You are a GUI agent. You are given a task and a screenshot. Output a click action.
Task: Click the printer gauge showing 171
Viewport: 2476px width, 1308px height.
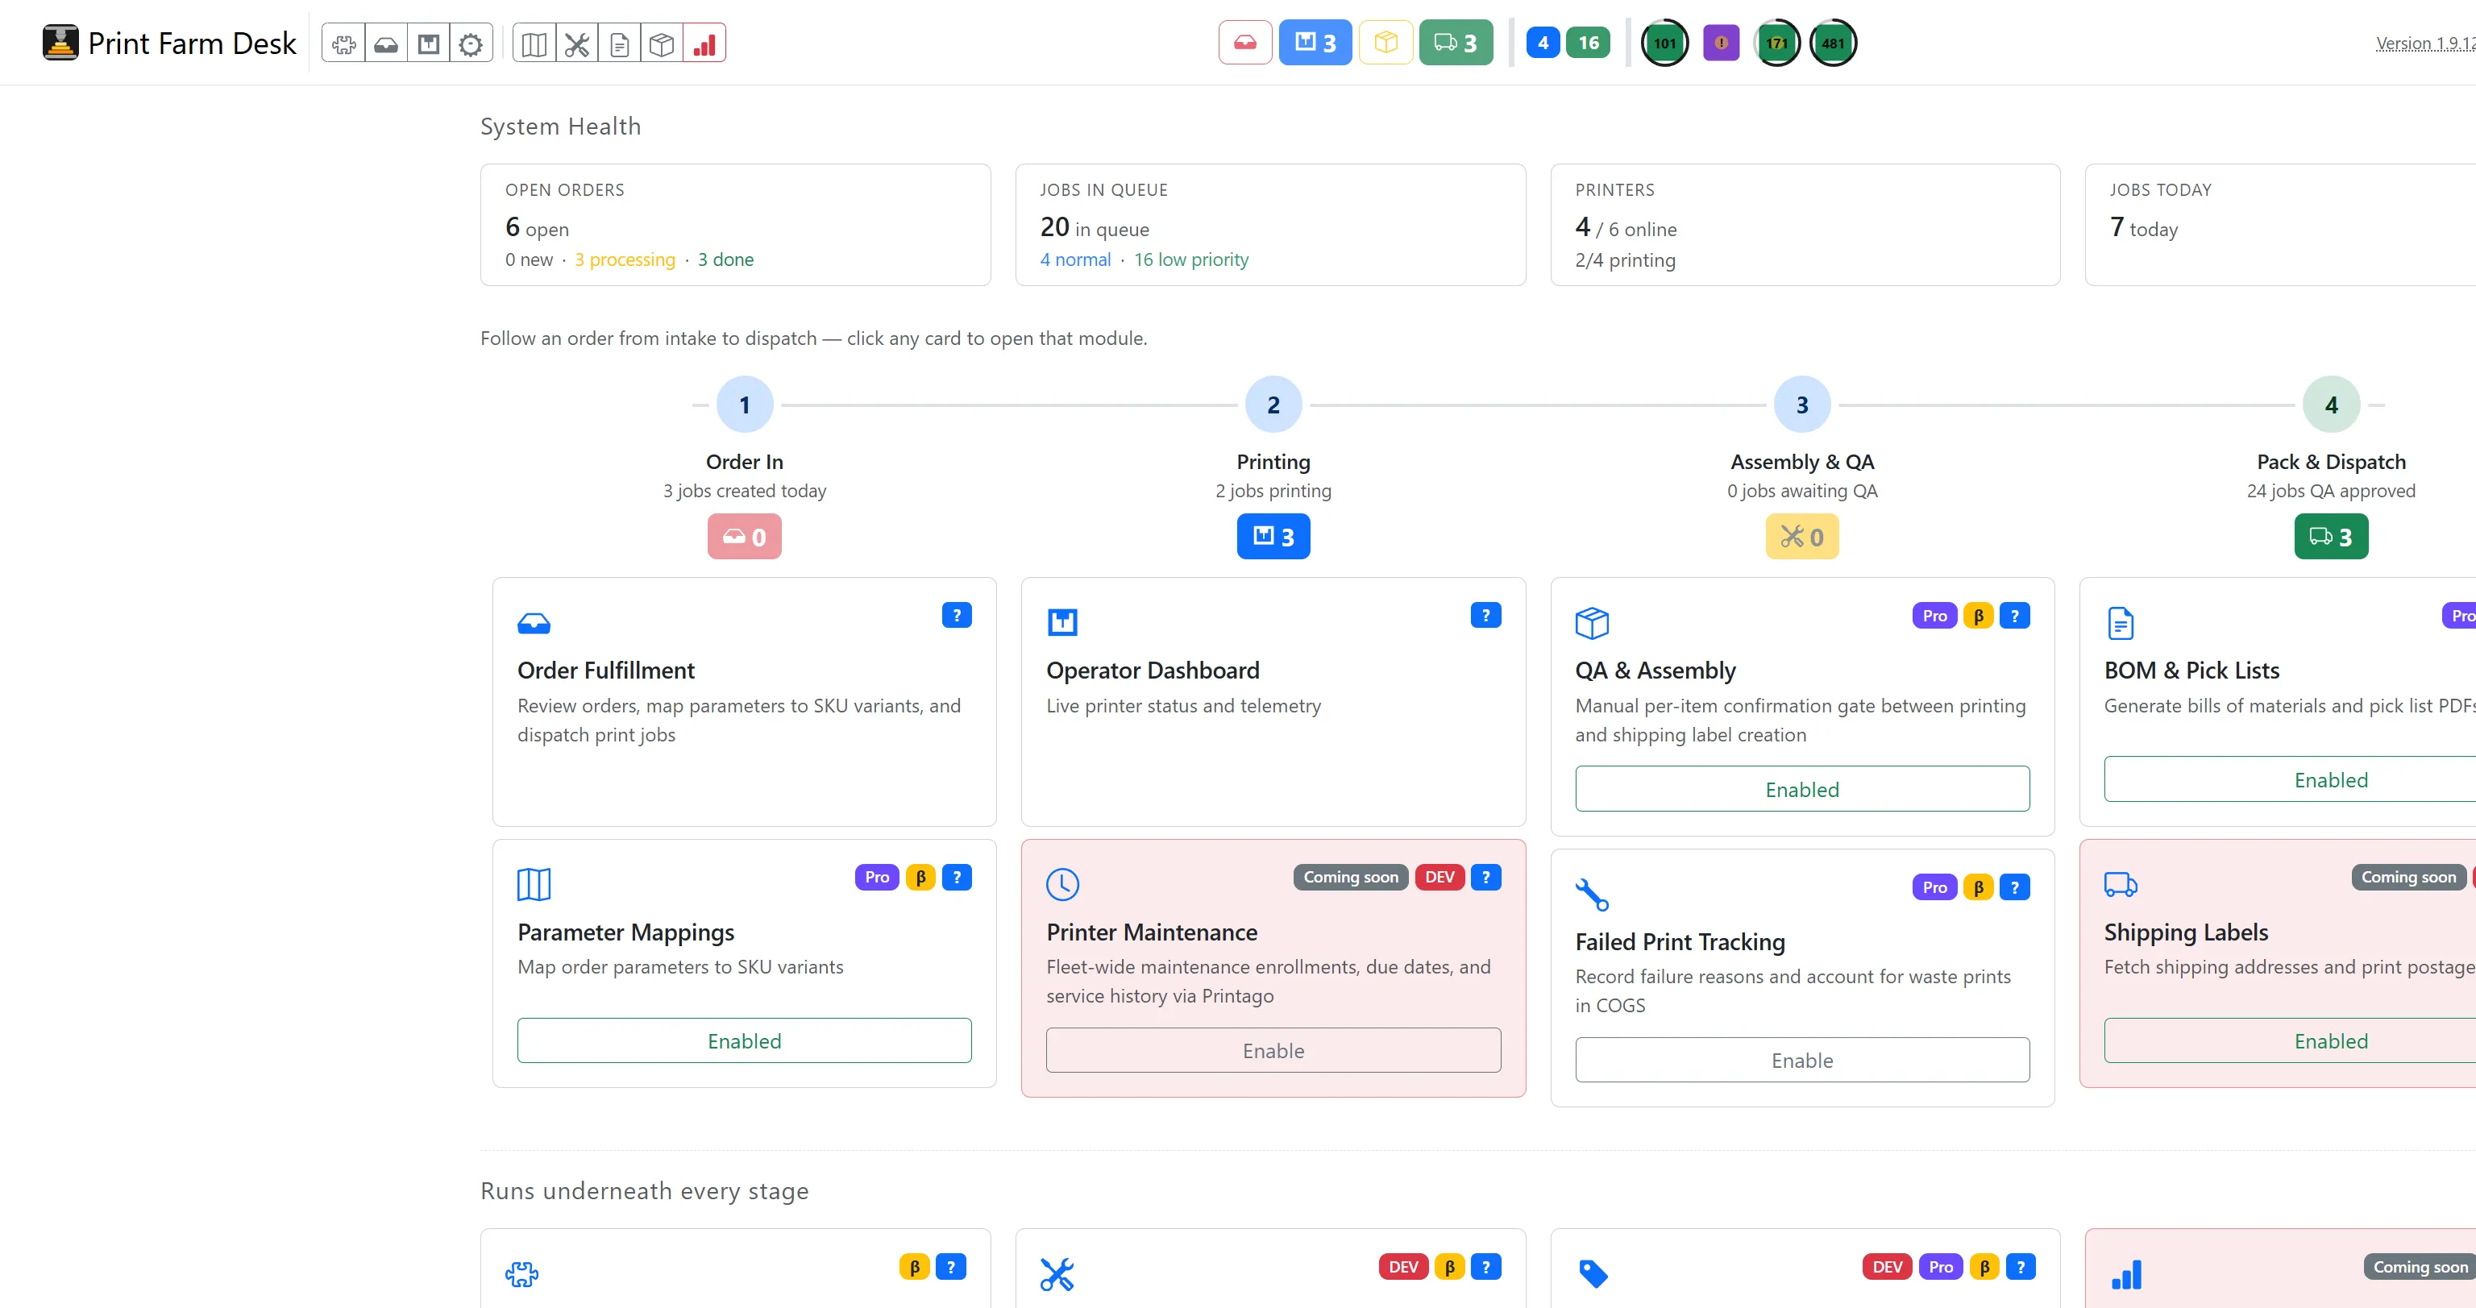coord(1776,42)
